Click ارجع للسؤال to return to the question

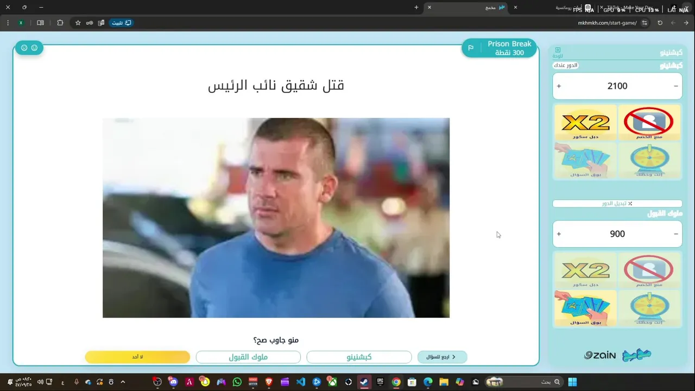442,357
